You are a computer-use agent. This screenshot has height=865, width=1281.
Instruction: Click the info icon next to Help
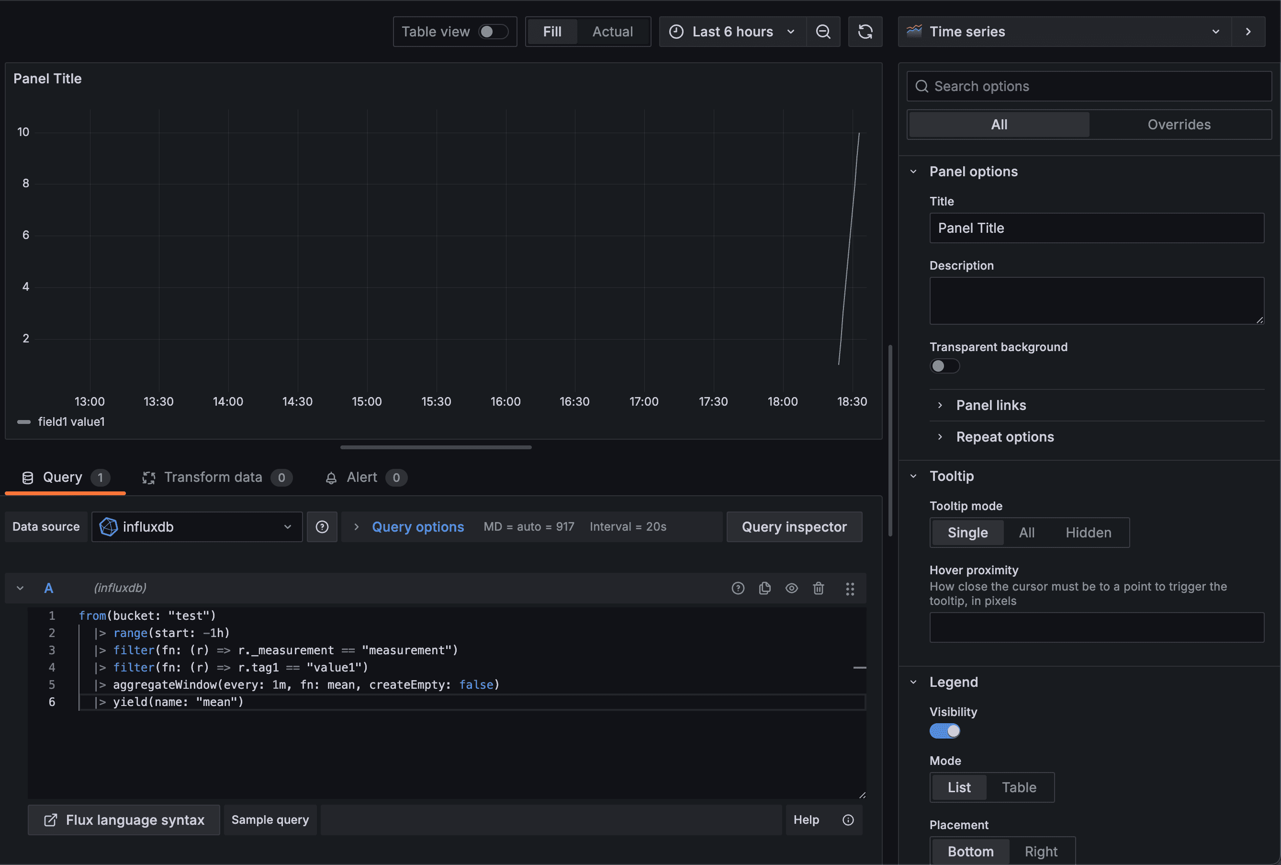tap(848, 820)
